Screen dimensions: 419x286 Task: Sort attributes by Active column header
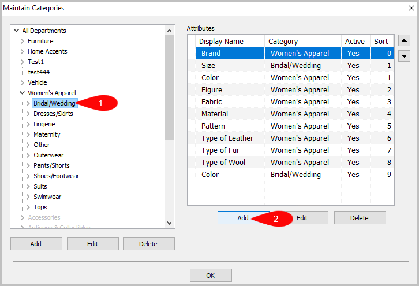click(356, 42)
